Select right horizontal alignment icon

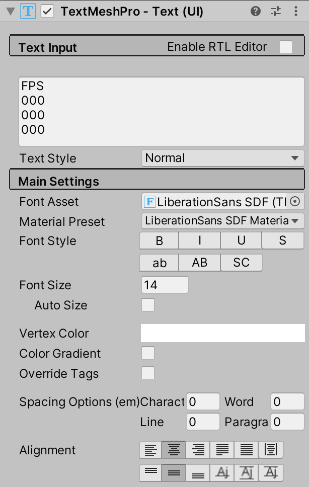(x=198, y=450)
